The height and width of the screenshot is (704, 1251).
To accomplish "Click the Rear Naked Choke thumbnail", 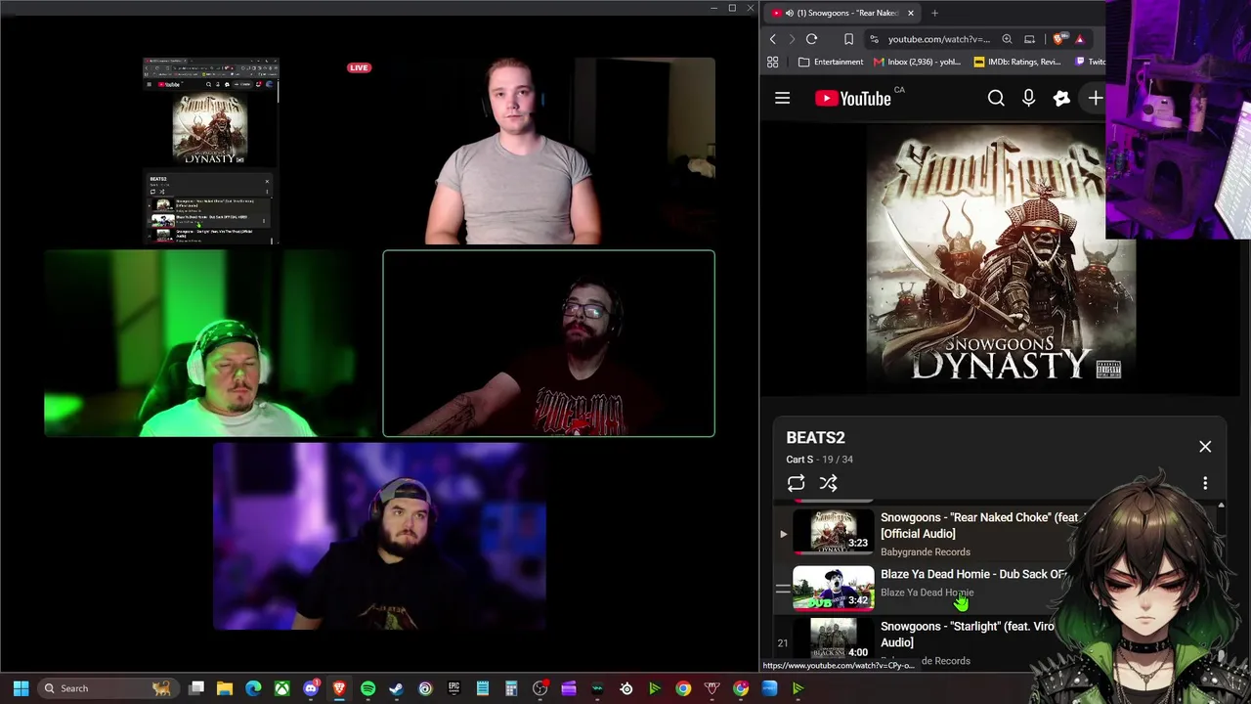I will (833, 532).
